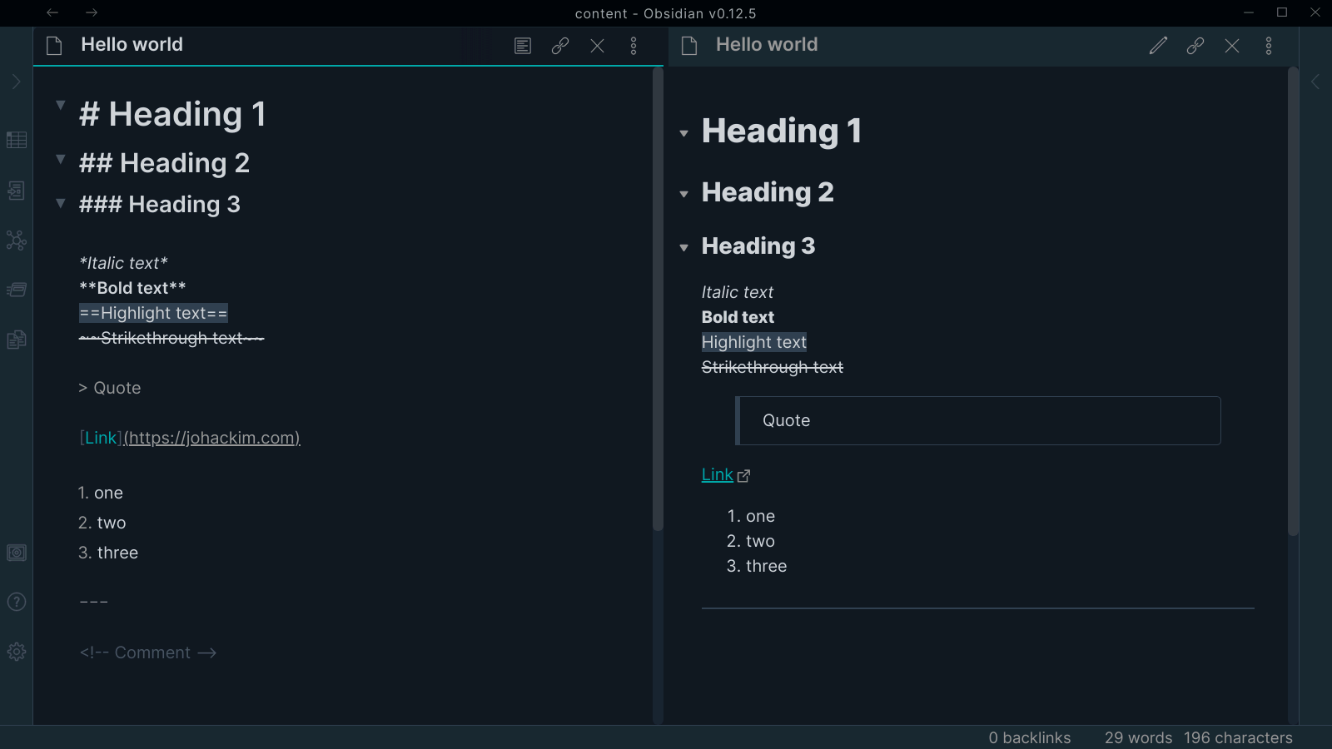
Task: Click file icon in left pane header
Action: tap(54, 46)
